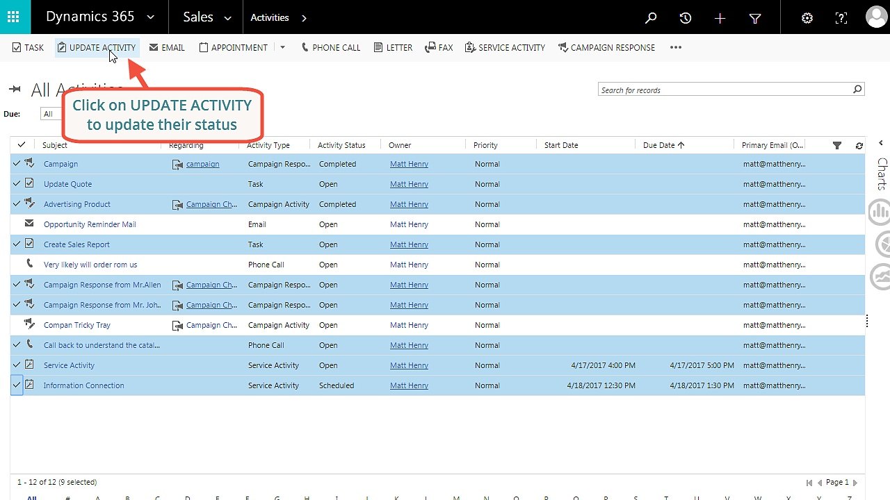Click the campaign icon in Compan Tricky Tray row

[x=29, y=324]
